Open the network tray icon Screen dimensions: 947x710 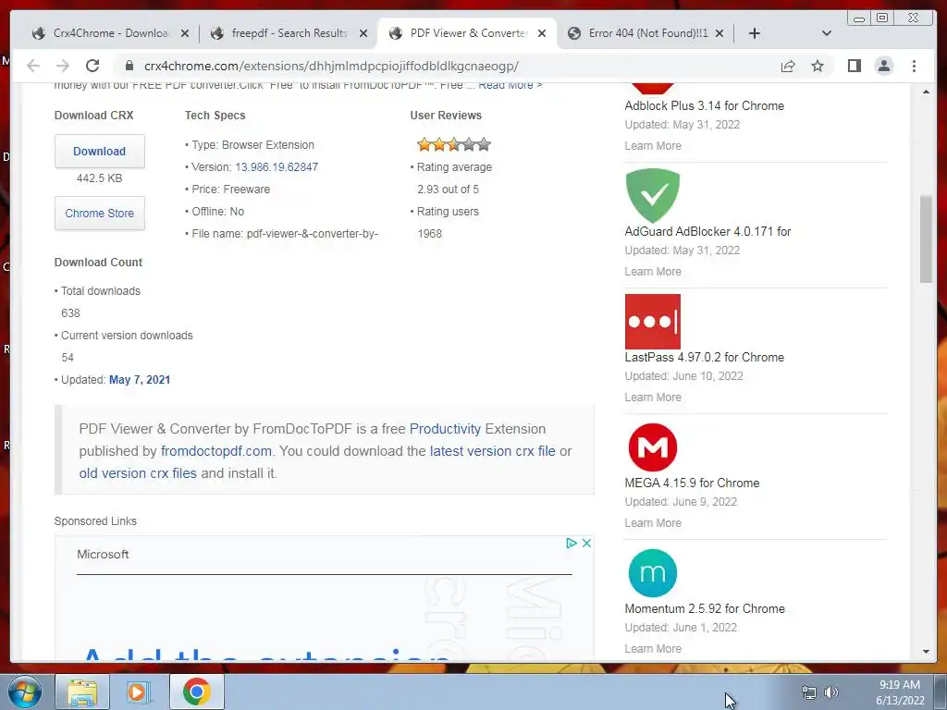pos(808,692)
